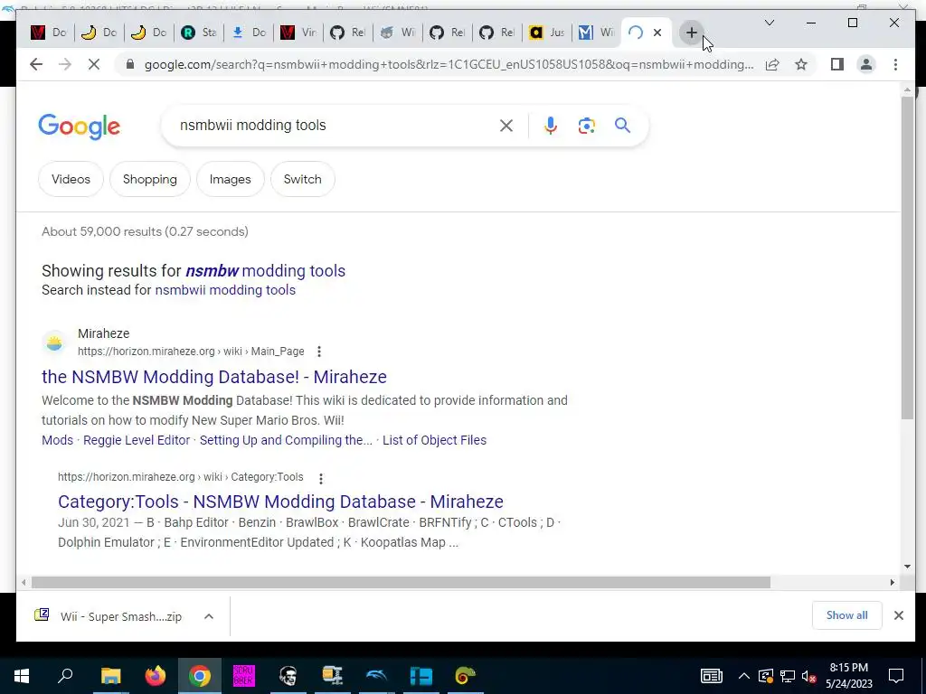The height and width of the screenshot is (694, 926).
Task: Go to Google homepage logo
Action: pyautogui.click(x=80, y=127)
